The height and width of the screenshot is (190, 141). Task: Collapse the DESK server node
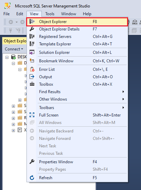coord(7,57)
